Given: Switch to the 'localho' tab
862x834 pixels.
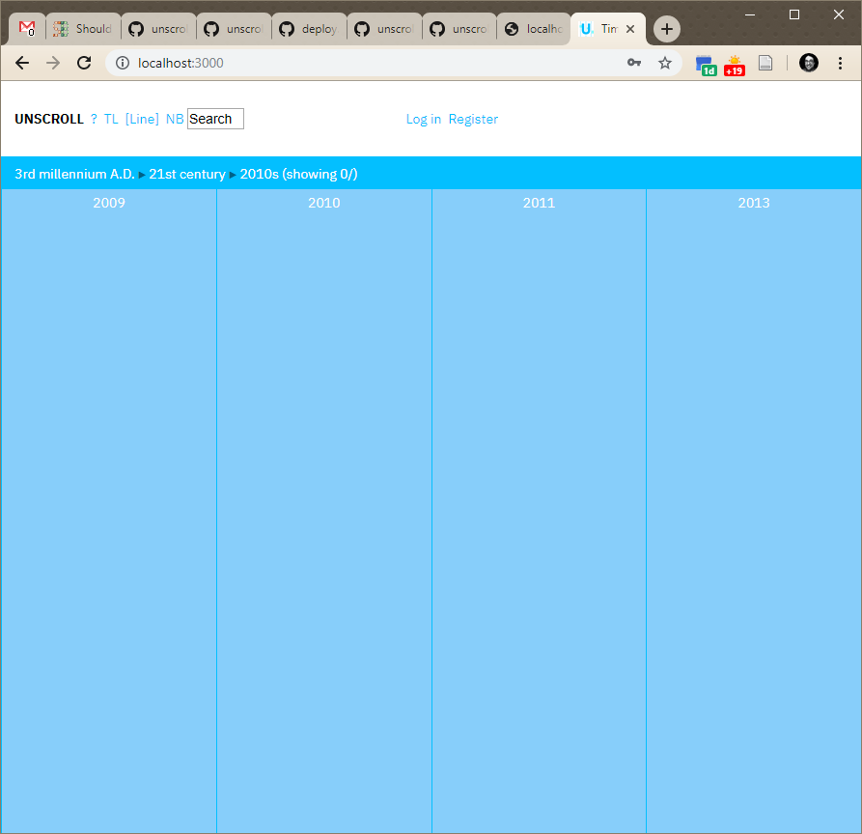Looking at the screenshot, I should coord(535,29).
